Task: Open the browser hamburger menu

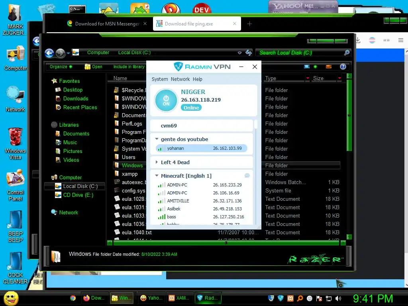Action: tap(401, 40)
